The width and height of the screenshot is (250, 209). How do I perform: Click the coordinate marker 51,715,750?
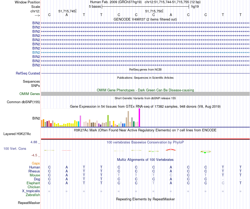[x=153, y=11]
